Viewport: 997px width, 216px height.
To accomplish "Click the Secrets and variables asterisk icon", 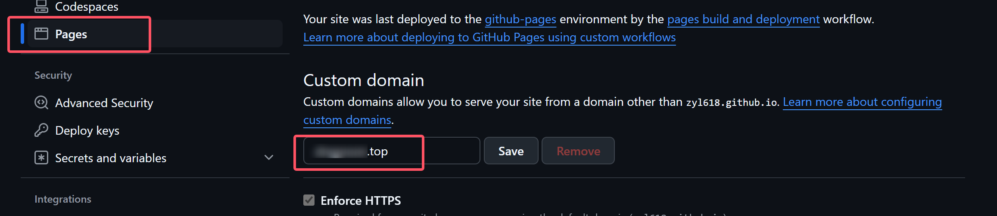I will tap(41, 158).
